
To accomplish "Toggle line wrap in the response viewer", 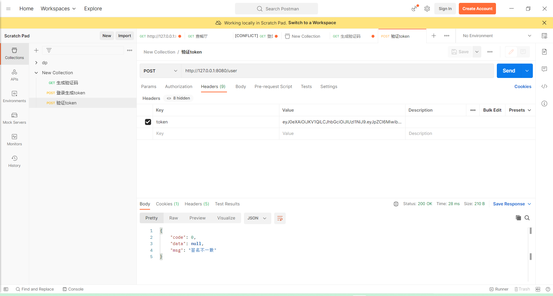I will coord(280,218).
